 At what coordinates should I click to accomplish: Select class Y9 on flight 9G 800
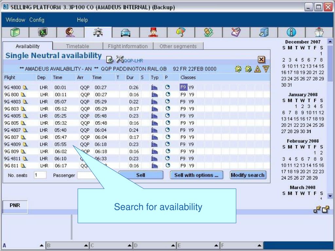point(191,94)
